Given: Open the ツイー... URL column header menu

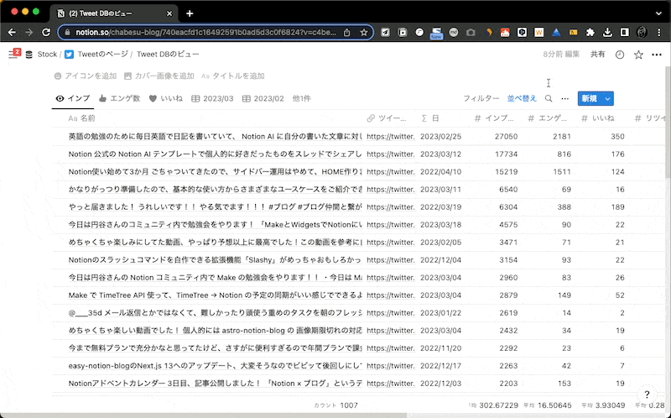Looking at the screenshot, I should pyautogui.click(x=387, y=118).
